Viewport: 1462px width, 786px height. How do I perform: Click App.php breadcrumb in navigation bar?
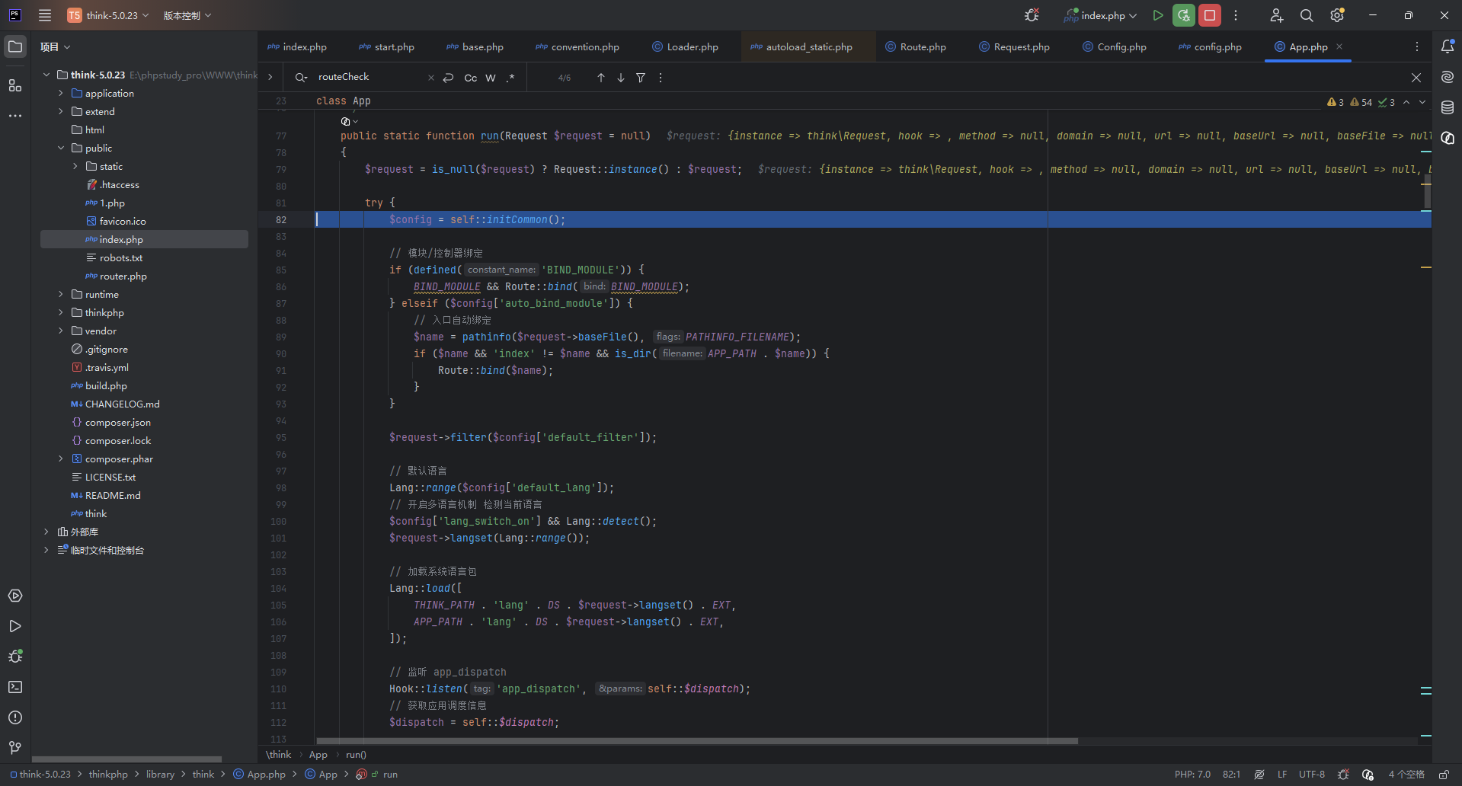pos(259,775)
